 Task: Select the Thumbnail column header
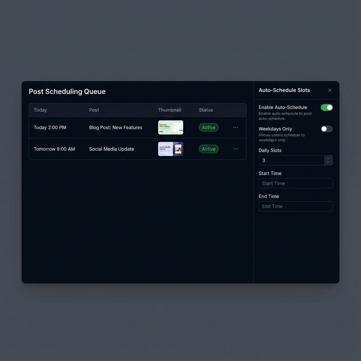coord(170,110)
